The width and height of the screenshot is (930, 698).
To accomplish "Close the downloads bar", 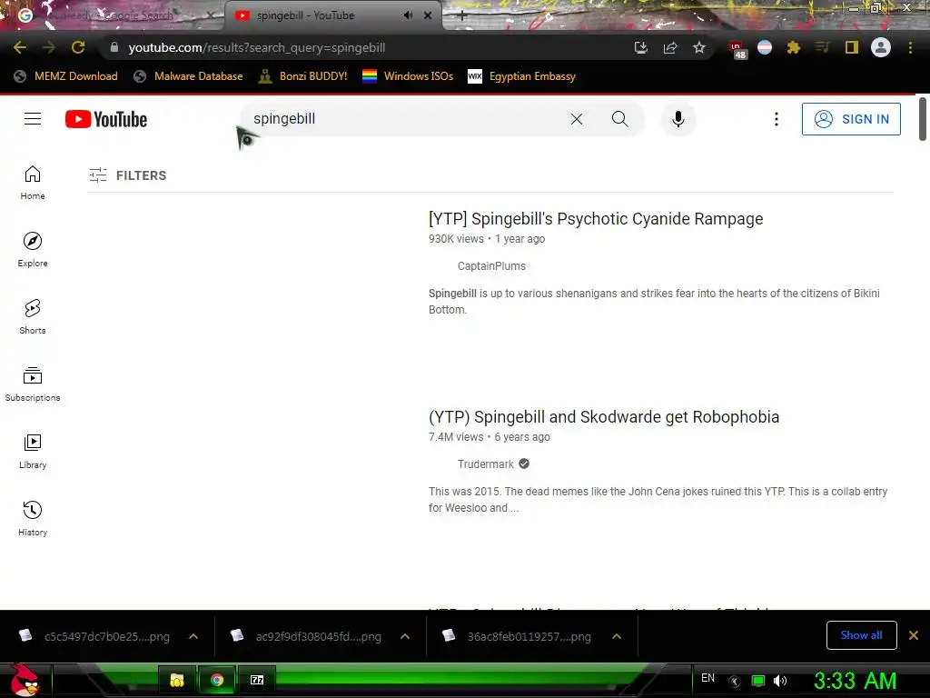I will [x=914, y=635].
